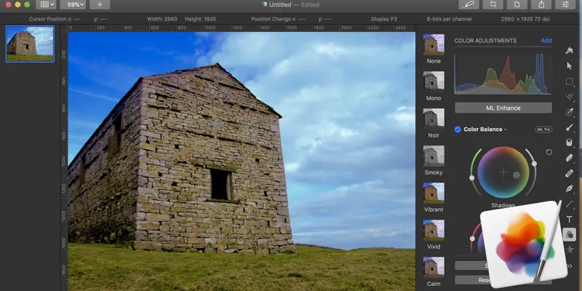This screenshot has height=291, width=582.
Task: Toggle the ML Fix button
Action: coord(543,129)
